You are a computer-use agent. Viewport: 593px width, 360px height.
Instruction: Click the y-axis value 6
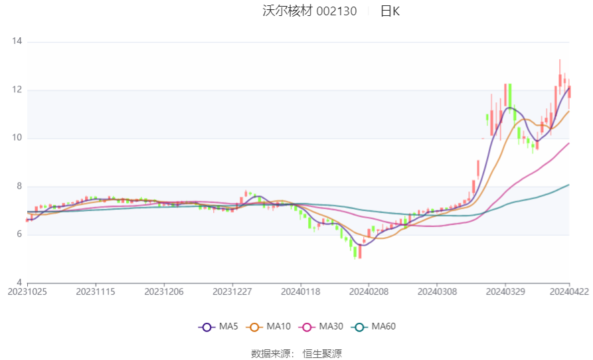tap(19, 234)
